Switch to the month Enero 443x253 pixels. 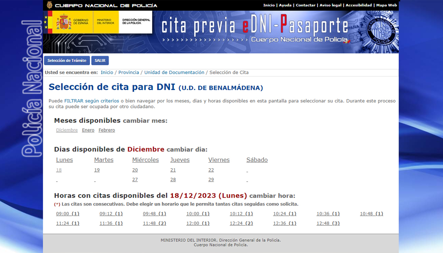88,130
